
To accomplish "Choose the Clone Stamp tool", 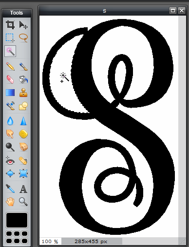I will coord(23,93).
